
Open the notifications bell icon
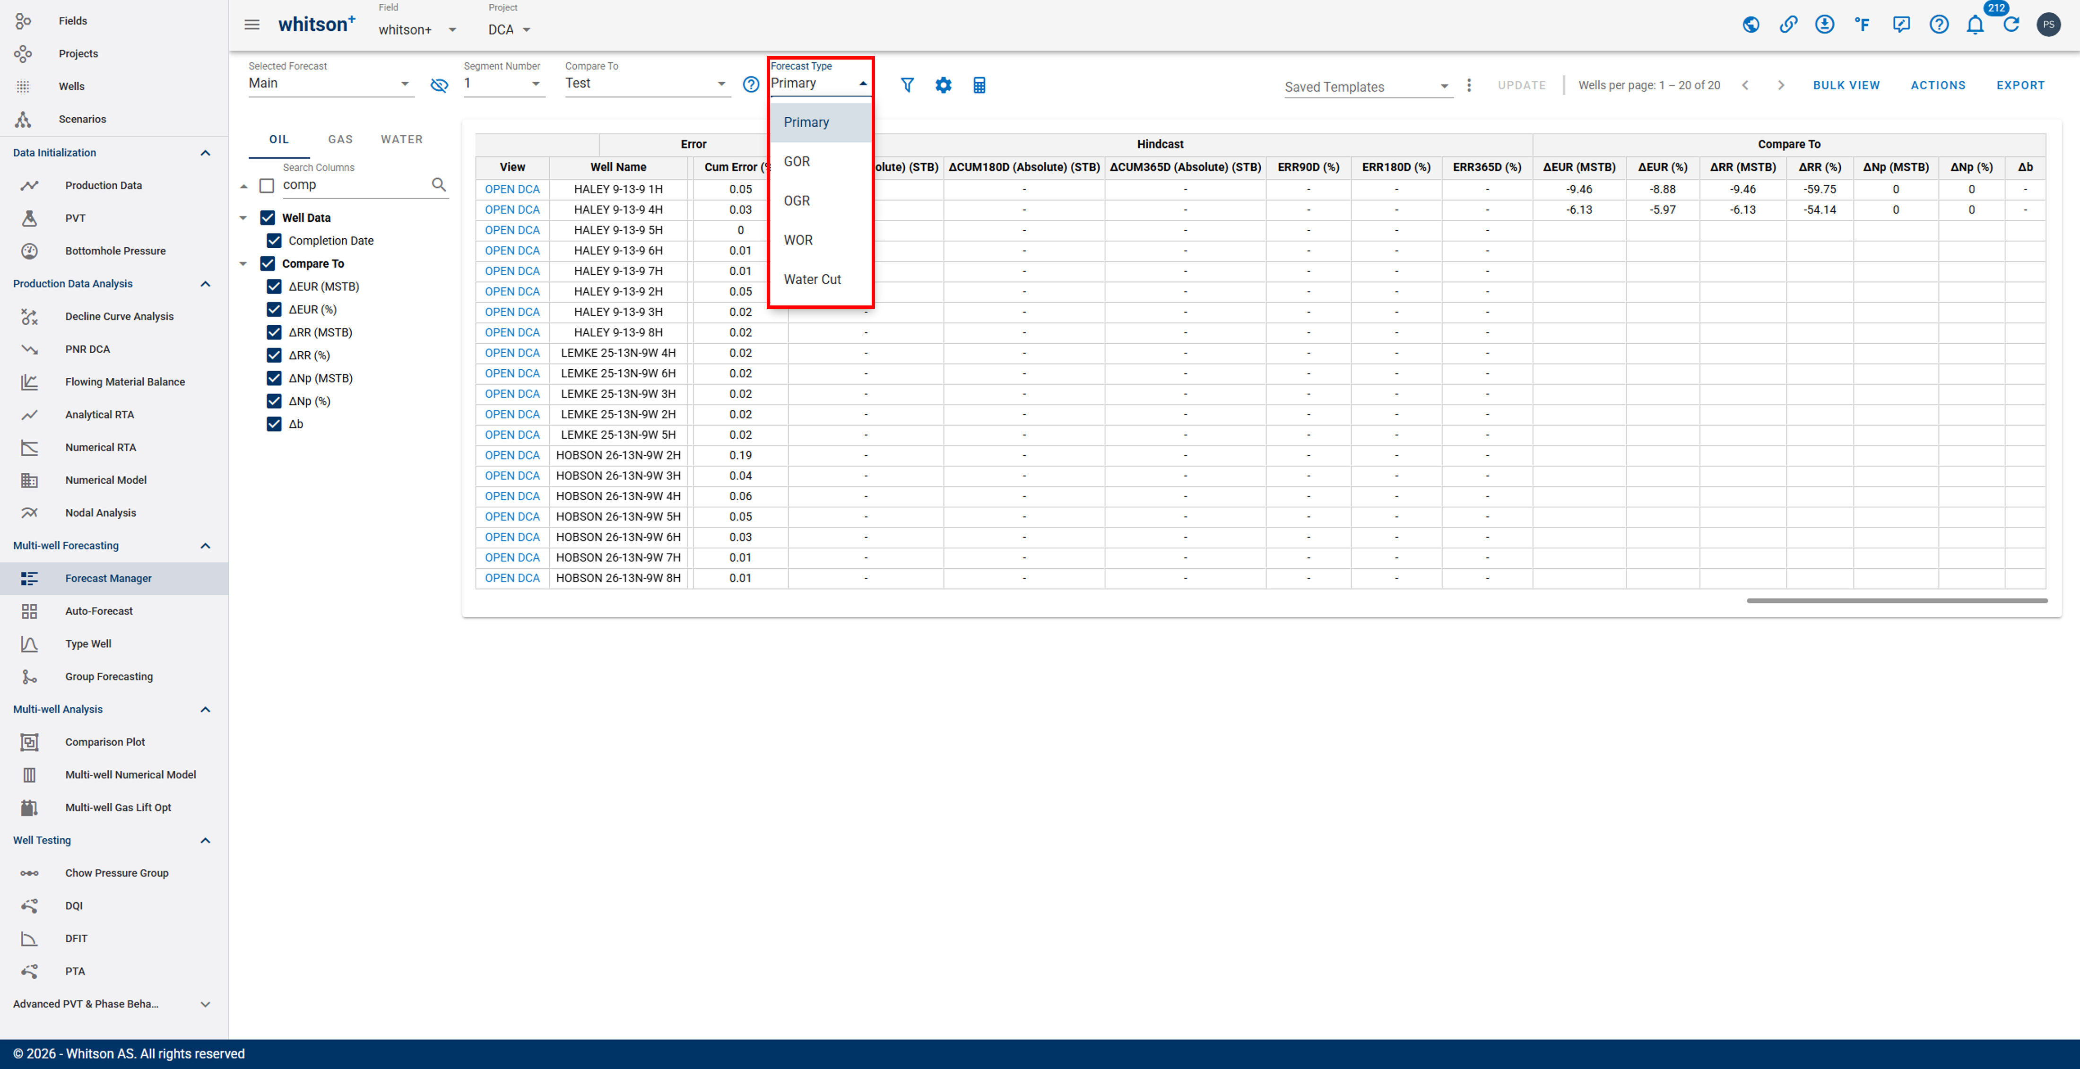1975,24
